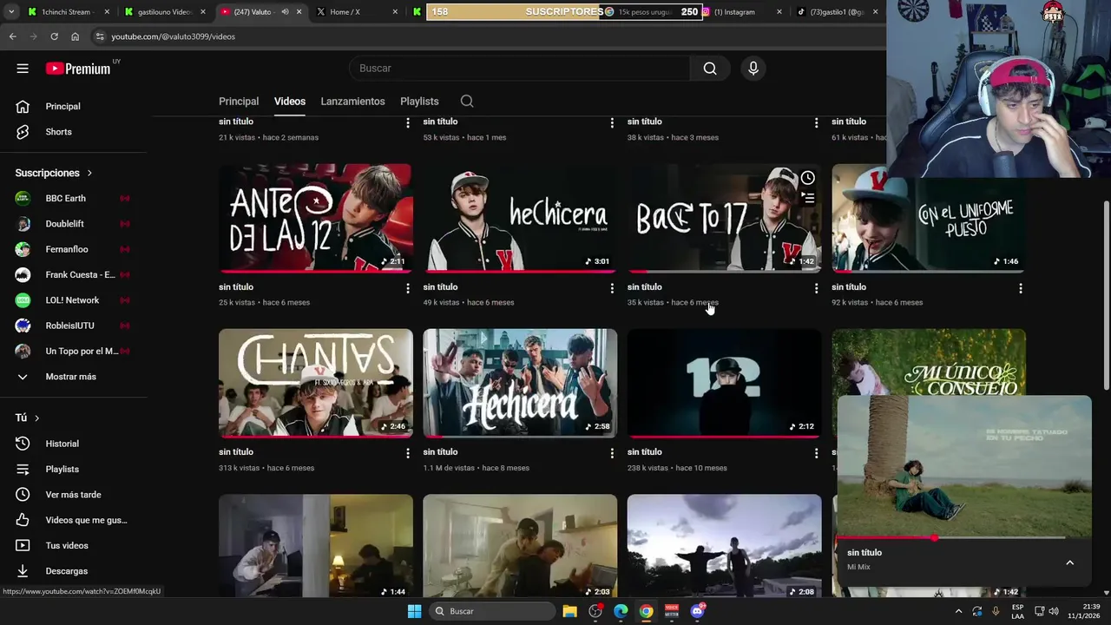Play the Con el uniforme puesto thumbnail
The height and width of the screenshot is (625, 1111).
coord(929,218)
